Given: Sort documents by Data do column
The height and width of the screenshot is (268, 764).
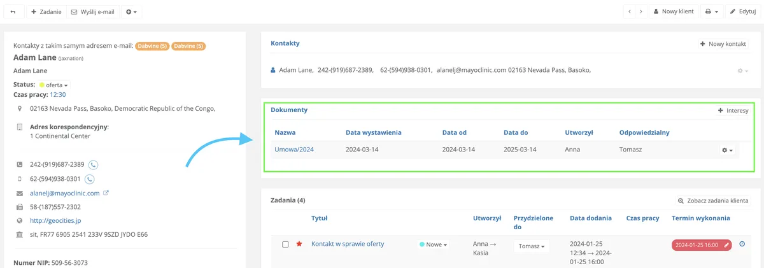Looking at the screenshot, I should pyautogui.click(x=516, y=132).
